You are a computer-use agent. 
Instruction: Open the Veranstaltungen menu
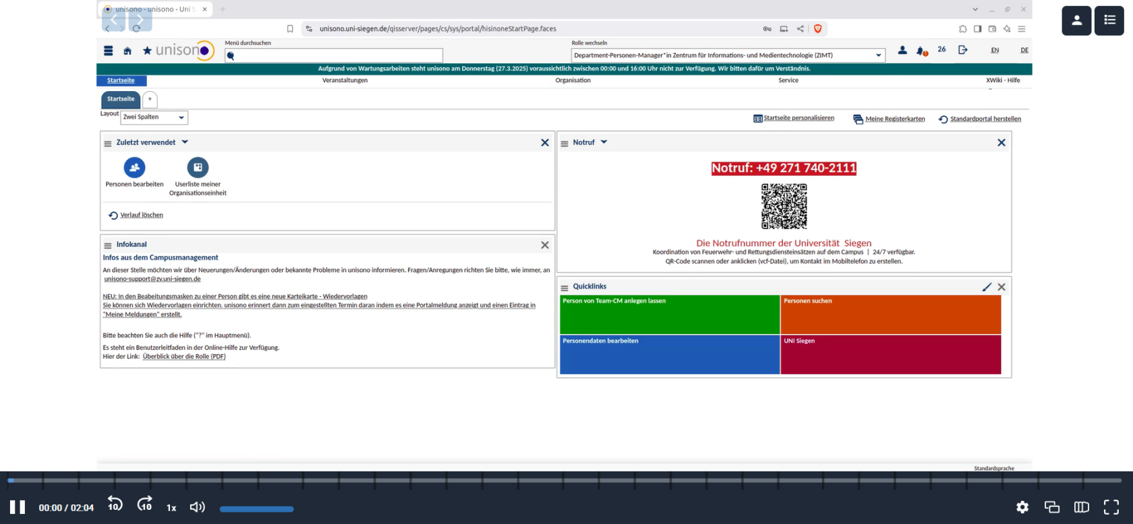pos(345,80)
